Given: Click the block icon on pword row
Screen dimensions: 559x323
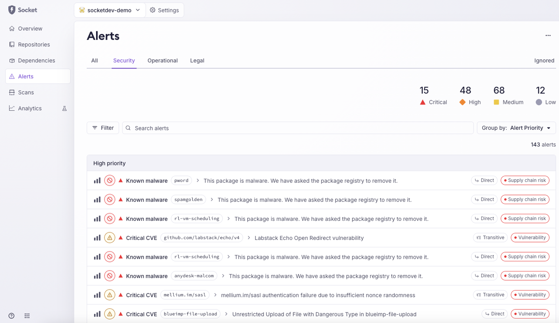Looking at the screenshot, I should pyautogui.click(x=110, y=181).
